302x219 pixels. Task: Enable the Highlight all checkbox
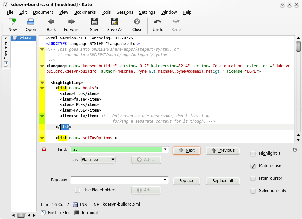pyautogui.click(x=253, y=154)
